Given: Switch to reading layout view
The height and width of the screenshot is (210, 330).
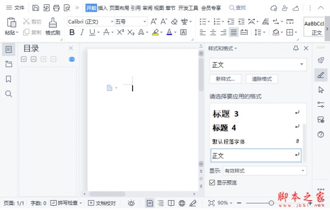Looking at the screenshot, I should click(171, 203).
